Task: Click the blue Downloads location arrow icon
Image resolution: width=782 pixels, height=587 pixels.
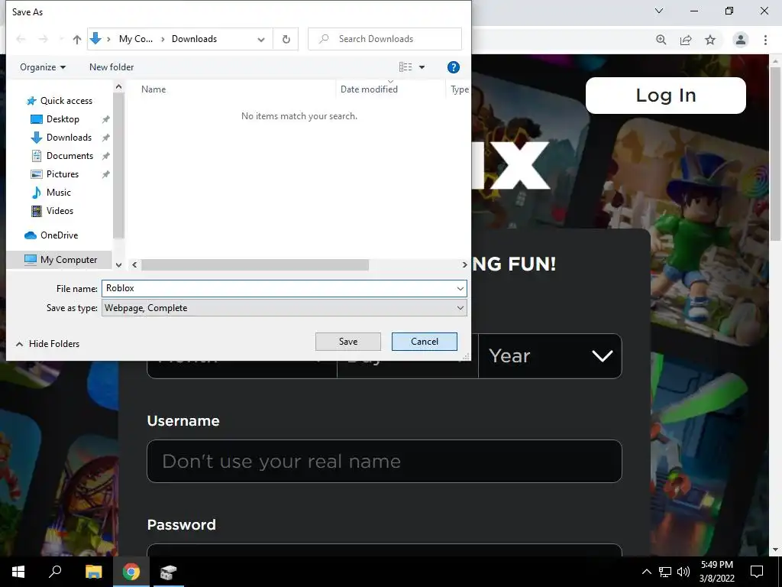Action: 95,38
